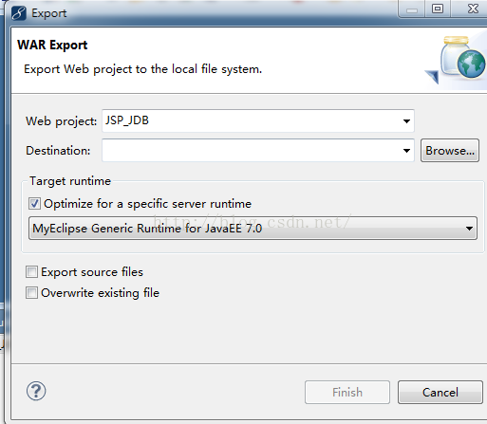Enable the Overwrite existing file checkbox

(x=31, y=293)
